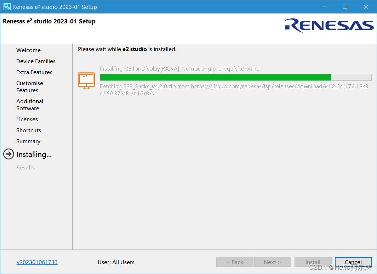The height and width of the screenshot is (274, 377).
Task: Open the v202301061733 version link
Action: coord(37,262)
